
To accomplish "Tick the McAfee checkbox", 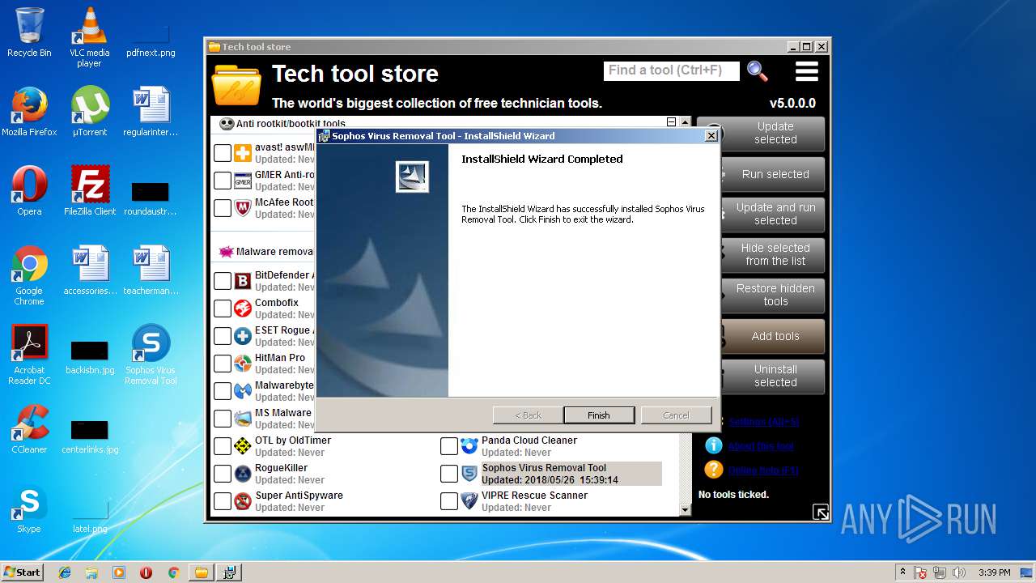I will click(222, 208).
